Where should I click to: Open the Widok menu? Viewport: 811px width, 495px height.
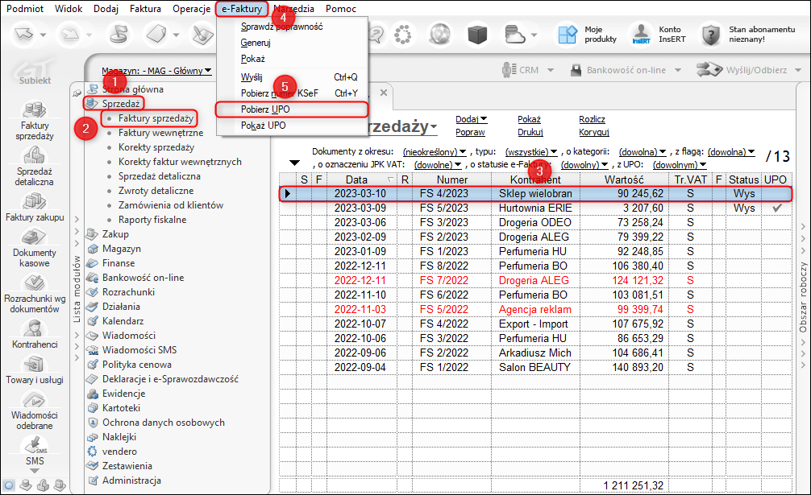pyautogui.click(x=69, y=9)
